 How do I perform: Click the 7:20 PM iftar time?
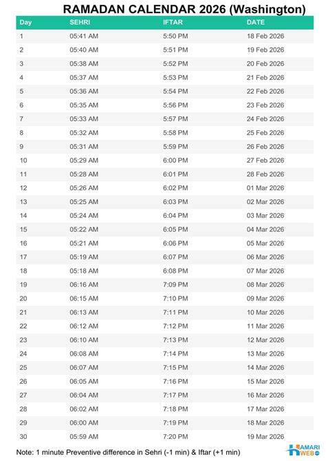click(x=175, y=437)
